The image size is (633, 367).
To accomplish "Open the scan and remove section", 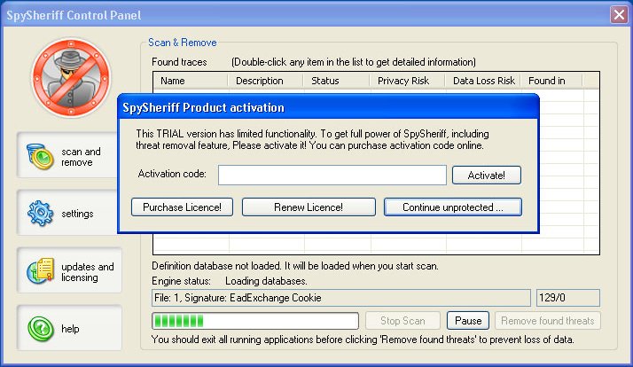I will (x=67, y=156).
